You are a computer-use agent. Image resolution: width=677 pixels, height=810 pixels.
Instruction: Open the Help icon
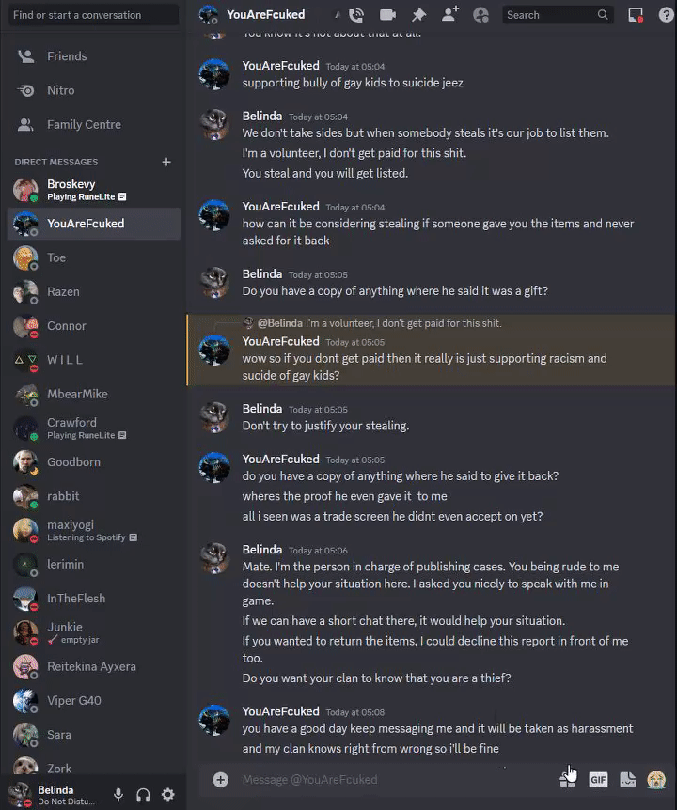point(666,15)
